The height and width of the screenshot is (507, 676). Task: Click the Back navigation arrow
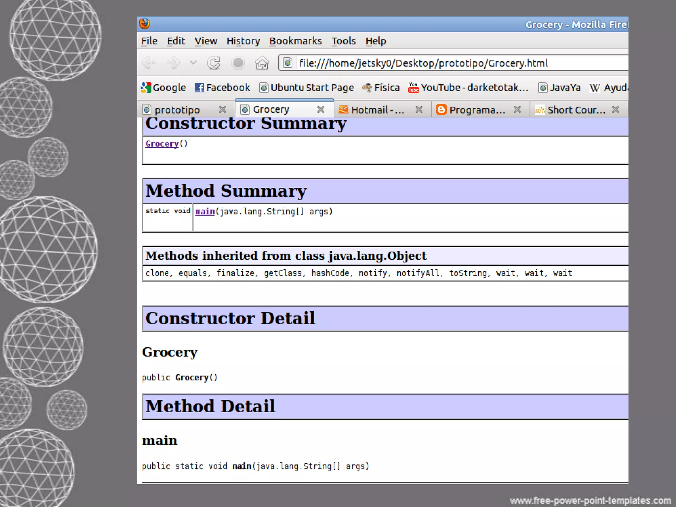point(149,62)
